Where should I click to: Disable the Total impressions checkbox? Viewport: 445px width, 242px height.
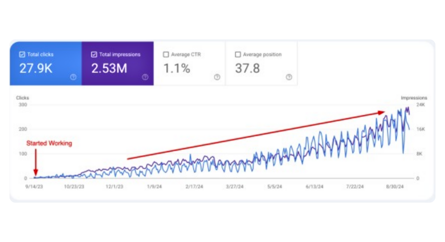click(93, 54)
